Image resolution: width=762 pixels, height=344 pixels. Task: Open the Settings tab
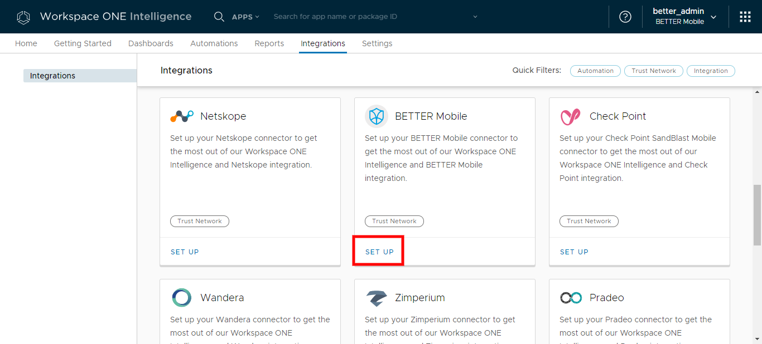(377, 43)
